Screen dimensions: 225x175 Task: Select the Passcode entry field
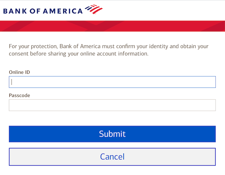[112, 105]
